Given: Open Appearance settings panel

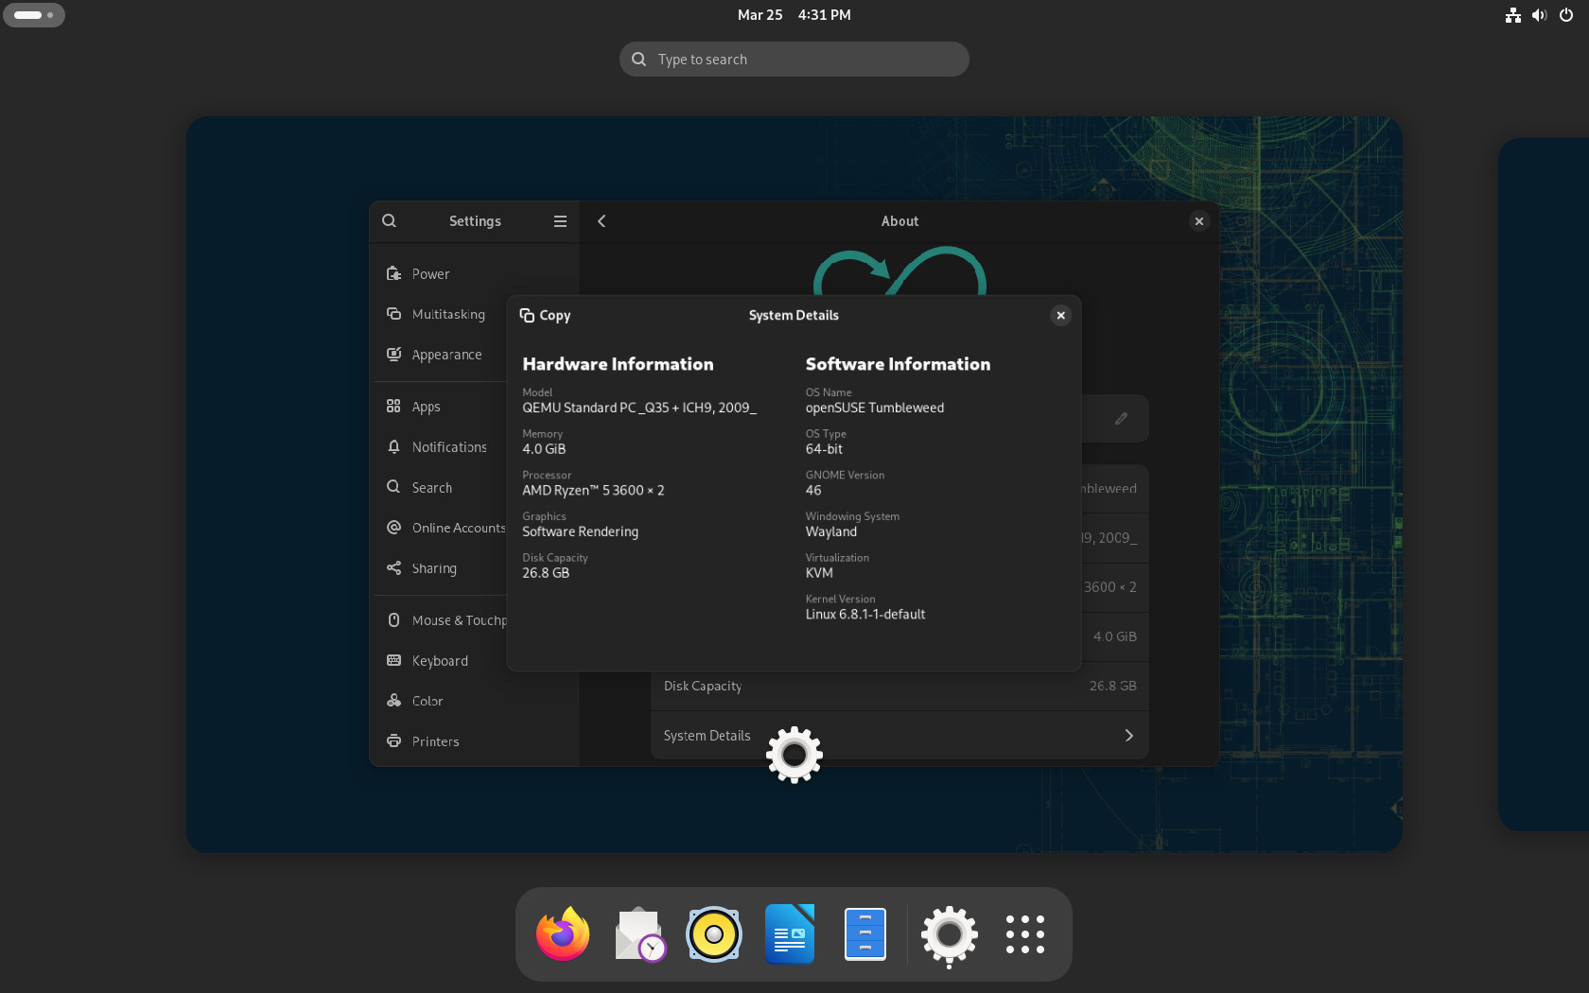Looking at the screenshot, I should 441,355.
